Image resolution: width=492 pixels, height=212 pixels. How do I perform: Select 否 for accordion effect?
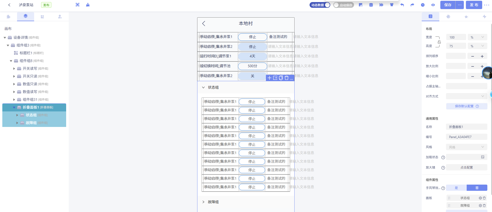(477, 188)
